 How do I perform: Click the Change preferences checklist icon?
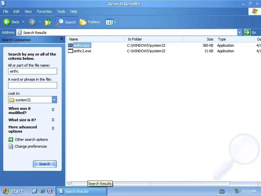[11, 146]
